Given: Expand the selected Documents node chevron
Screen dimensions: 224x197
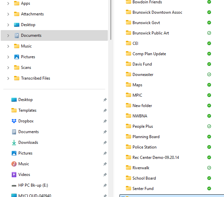Looking at the screenshot, I should tap(8, 35).
